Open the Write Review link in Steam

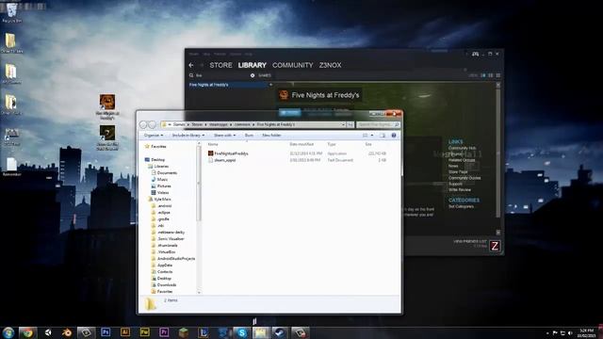[459, 190]
